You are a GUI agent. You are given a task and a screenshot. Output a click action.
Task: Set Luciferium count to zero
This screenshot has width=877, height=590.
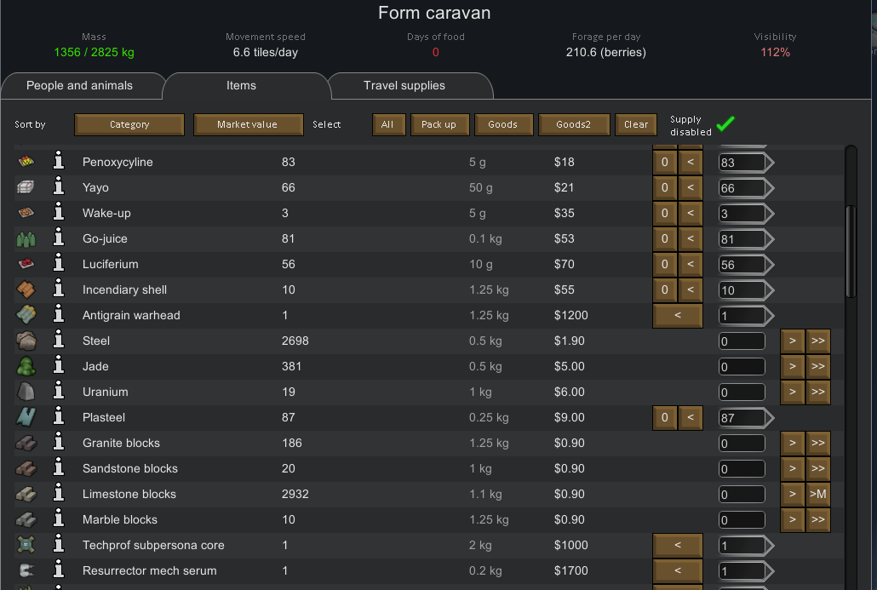point(664,264)
